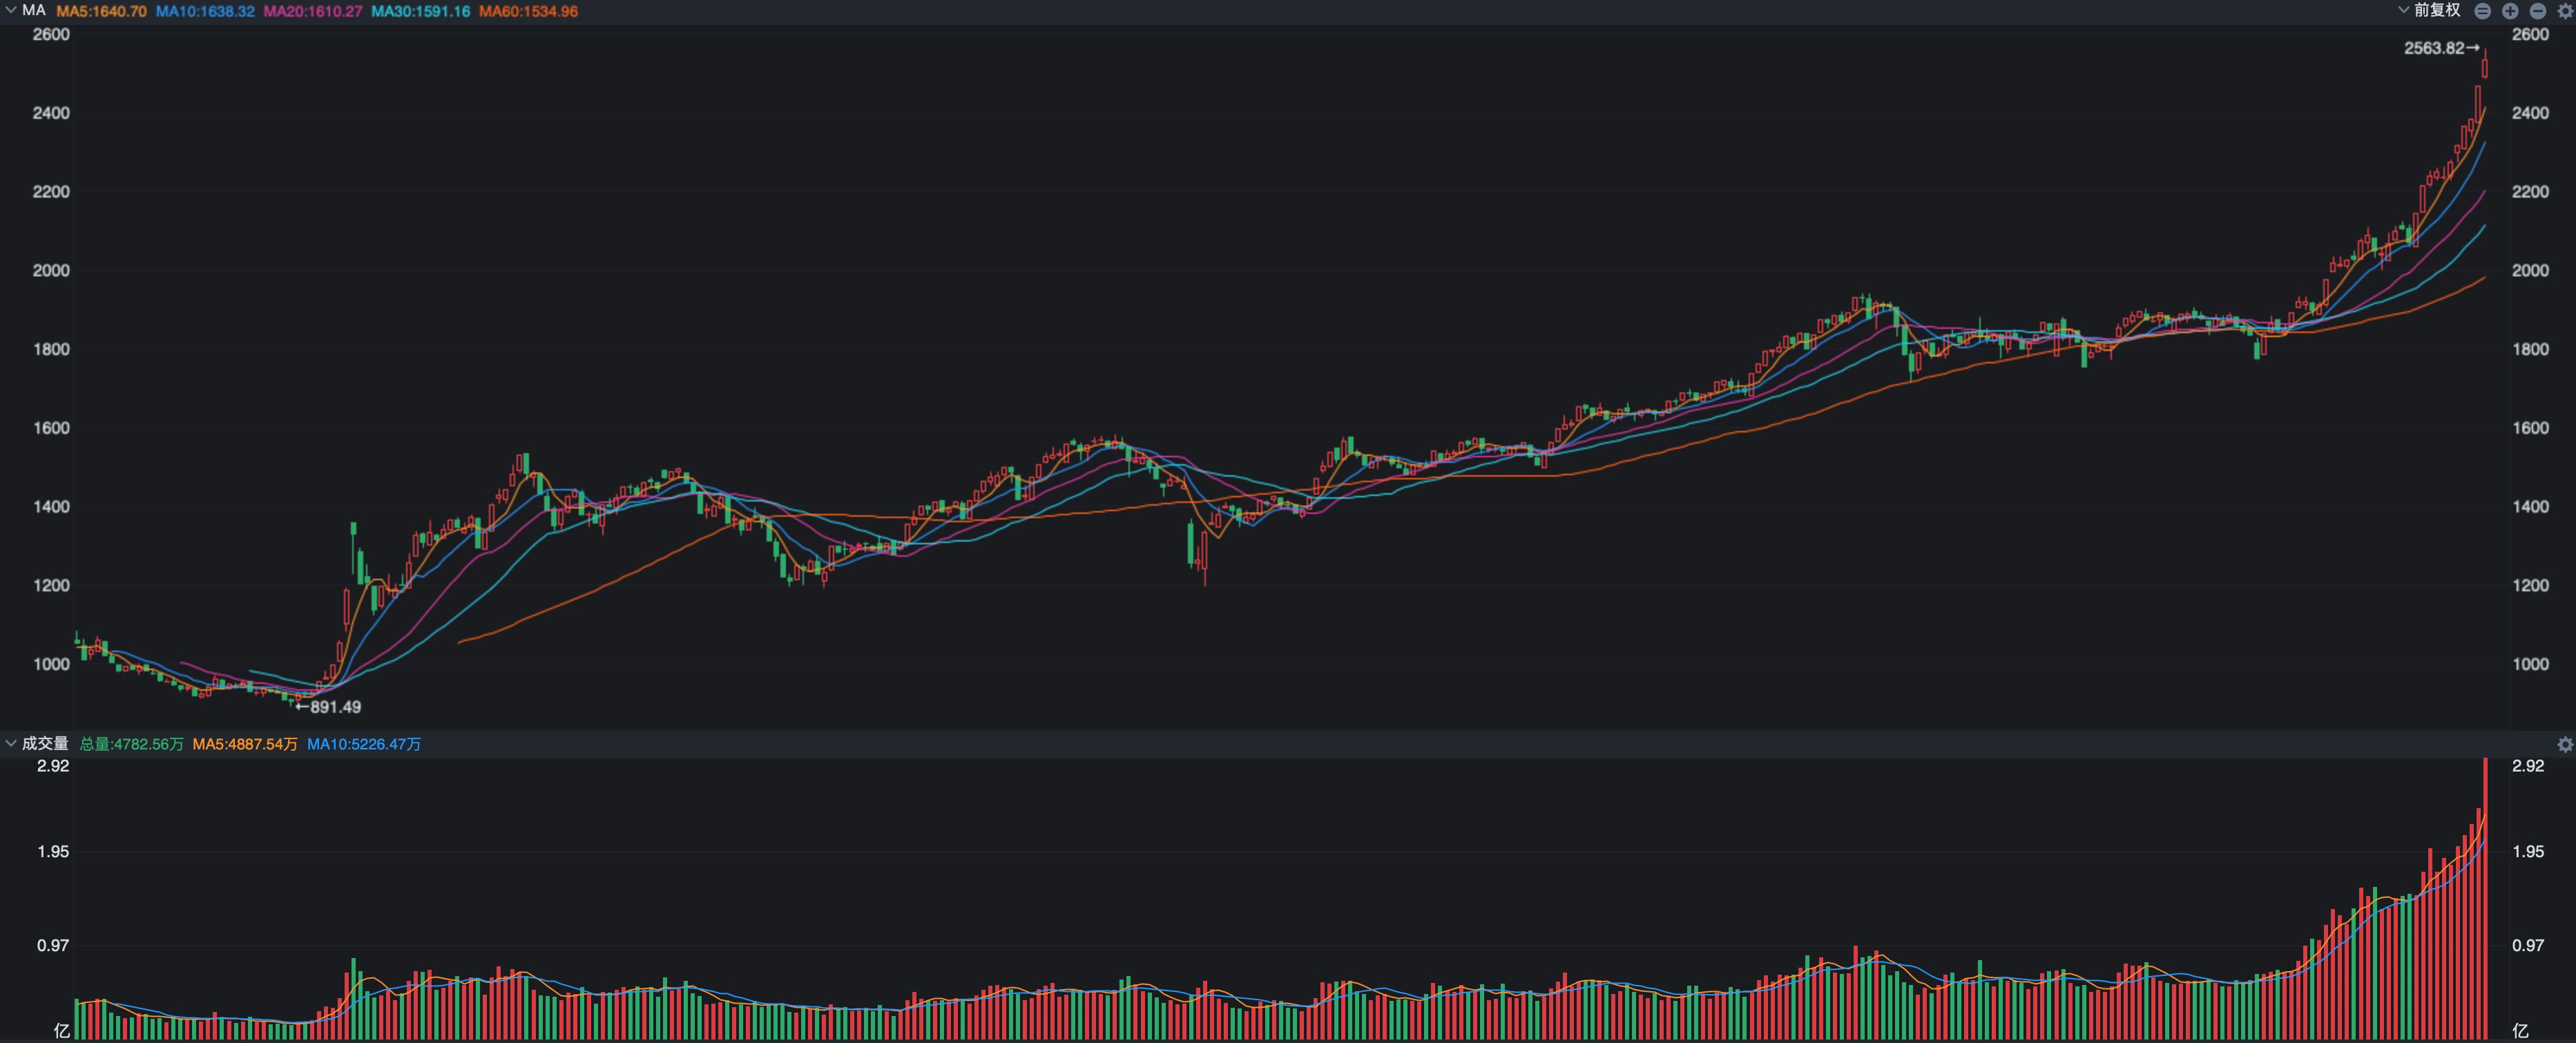Click the MA60:1534.96 label

pyautogui.click(x=528, y=11)
